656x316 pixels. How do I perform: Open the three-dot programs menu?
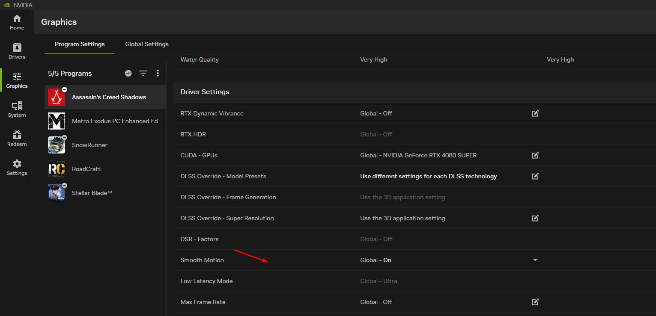coord(158,73)
